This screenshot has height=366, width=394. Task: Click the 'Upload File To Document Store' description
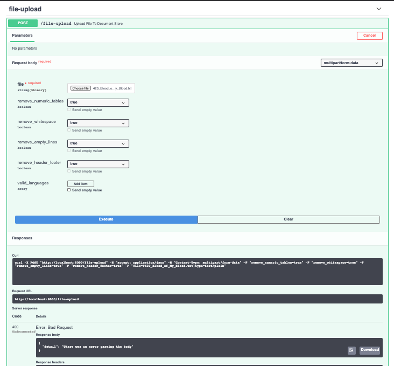pyautogui.click(x=99, y=24)
